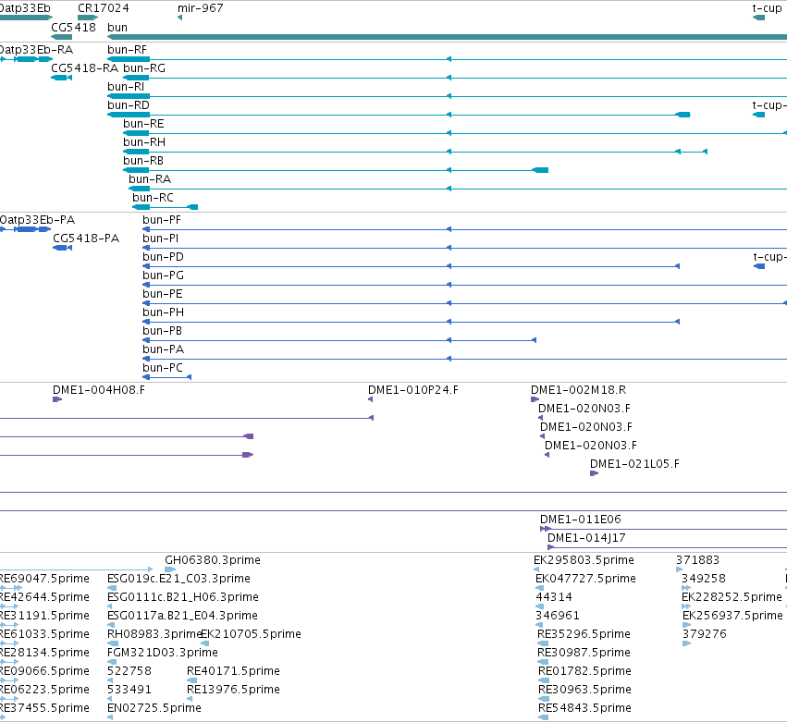Select the DME1-002M18.R clone marker

(x=535, y=399)
